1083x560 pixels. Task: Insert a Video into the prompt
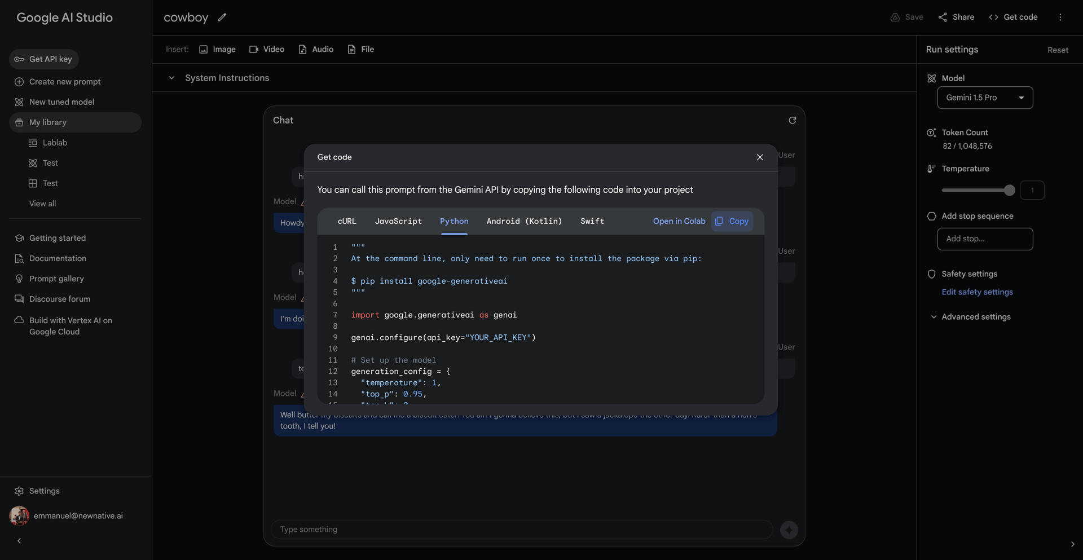267,50
